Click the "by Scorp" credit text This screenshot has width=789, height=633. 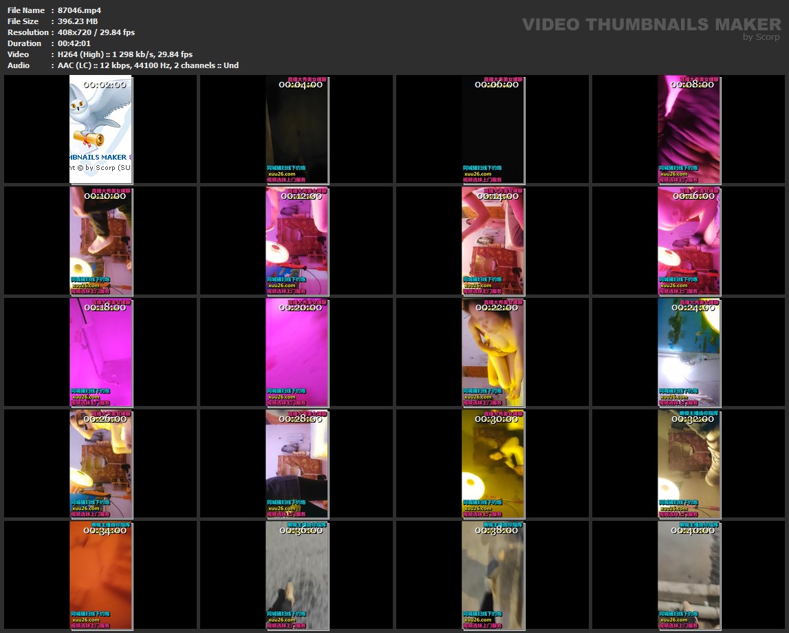click(x=761, y=37)
